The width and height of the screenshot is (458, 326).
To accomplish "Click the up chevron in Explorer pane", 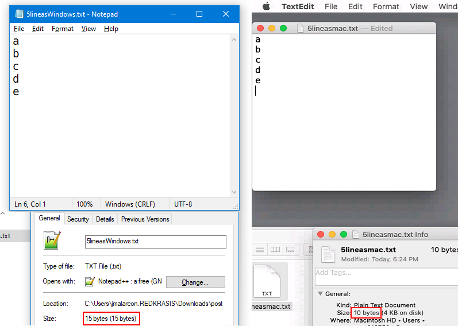I will pos(2,214).
